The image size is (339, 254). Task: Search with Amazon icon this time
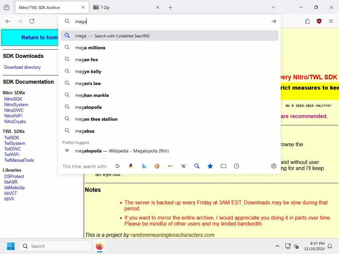tap(130, 166)
